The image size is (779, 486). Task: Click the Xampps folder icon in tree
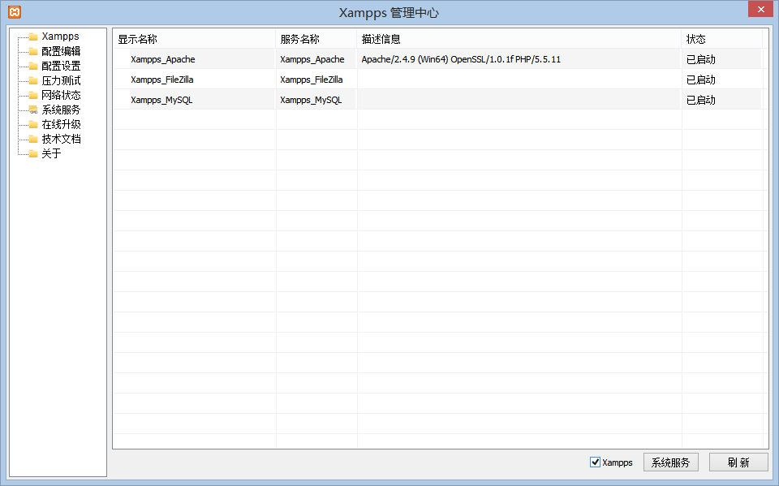click(33, 37)
